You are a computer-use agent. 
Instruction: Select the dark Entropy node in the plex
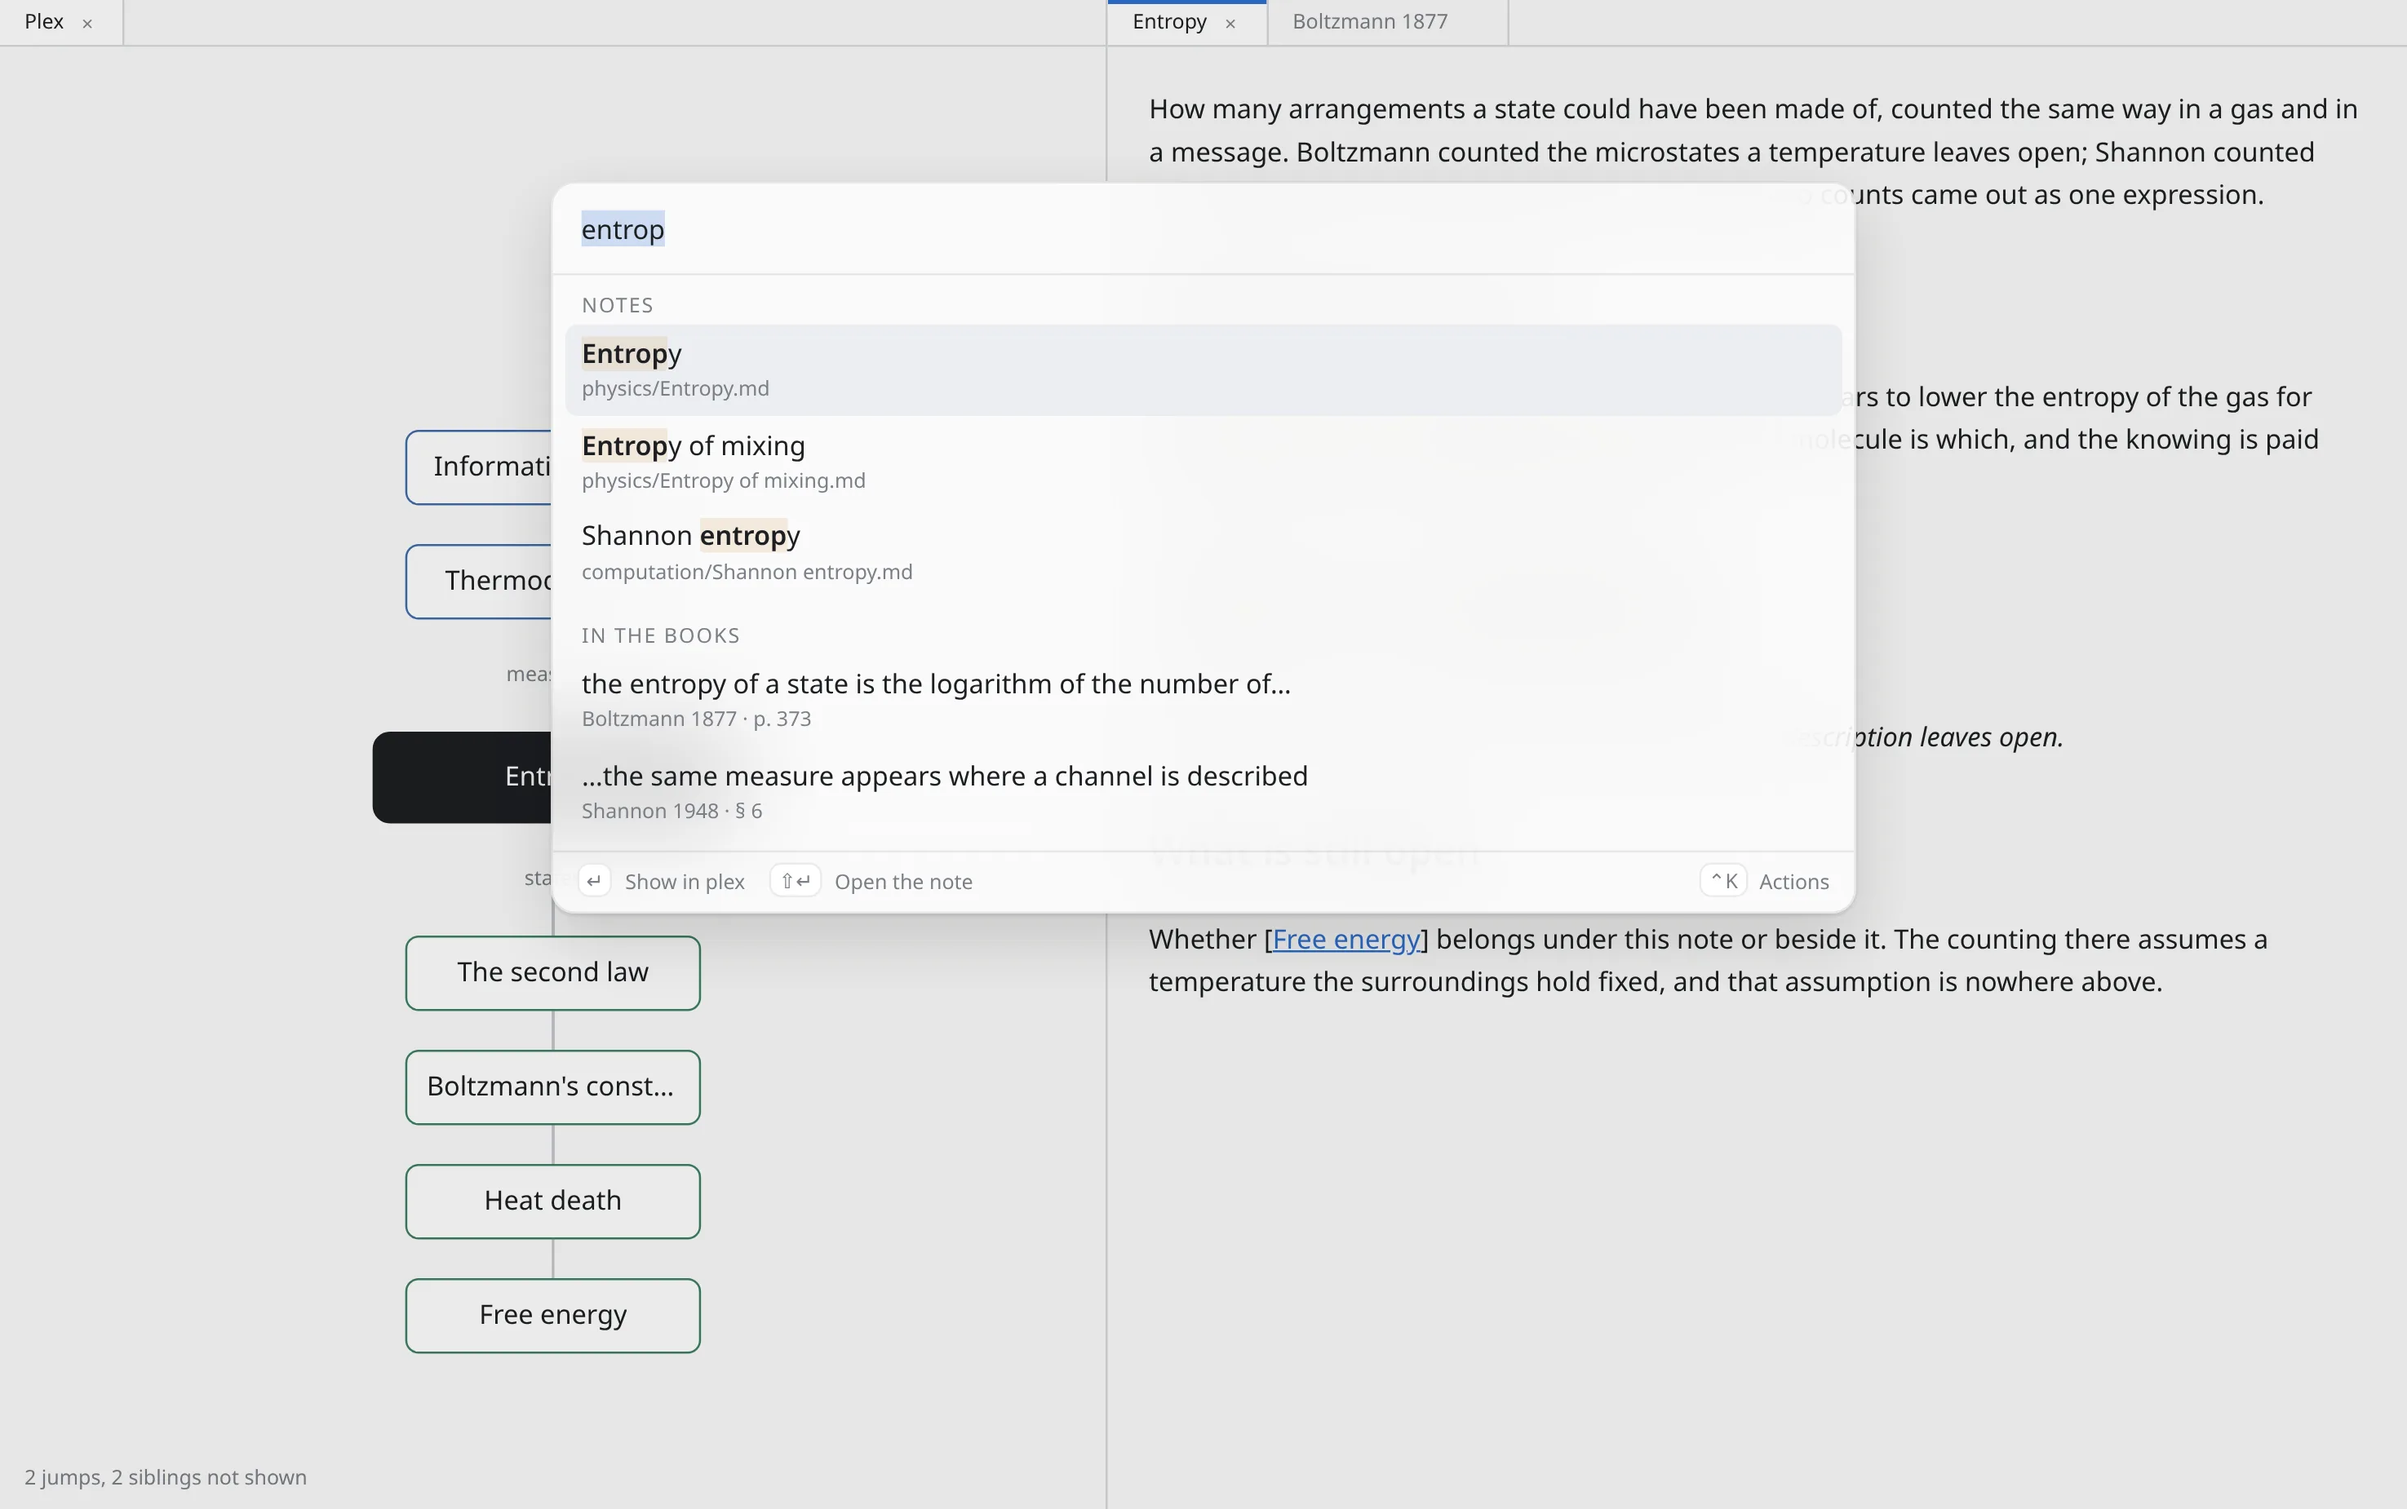click(461, 777)
